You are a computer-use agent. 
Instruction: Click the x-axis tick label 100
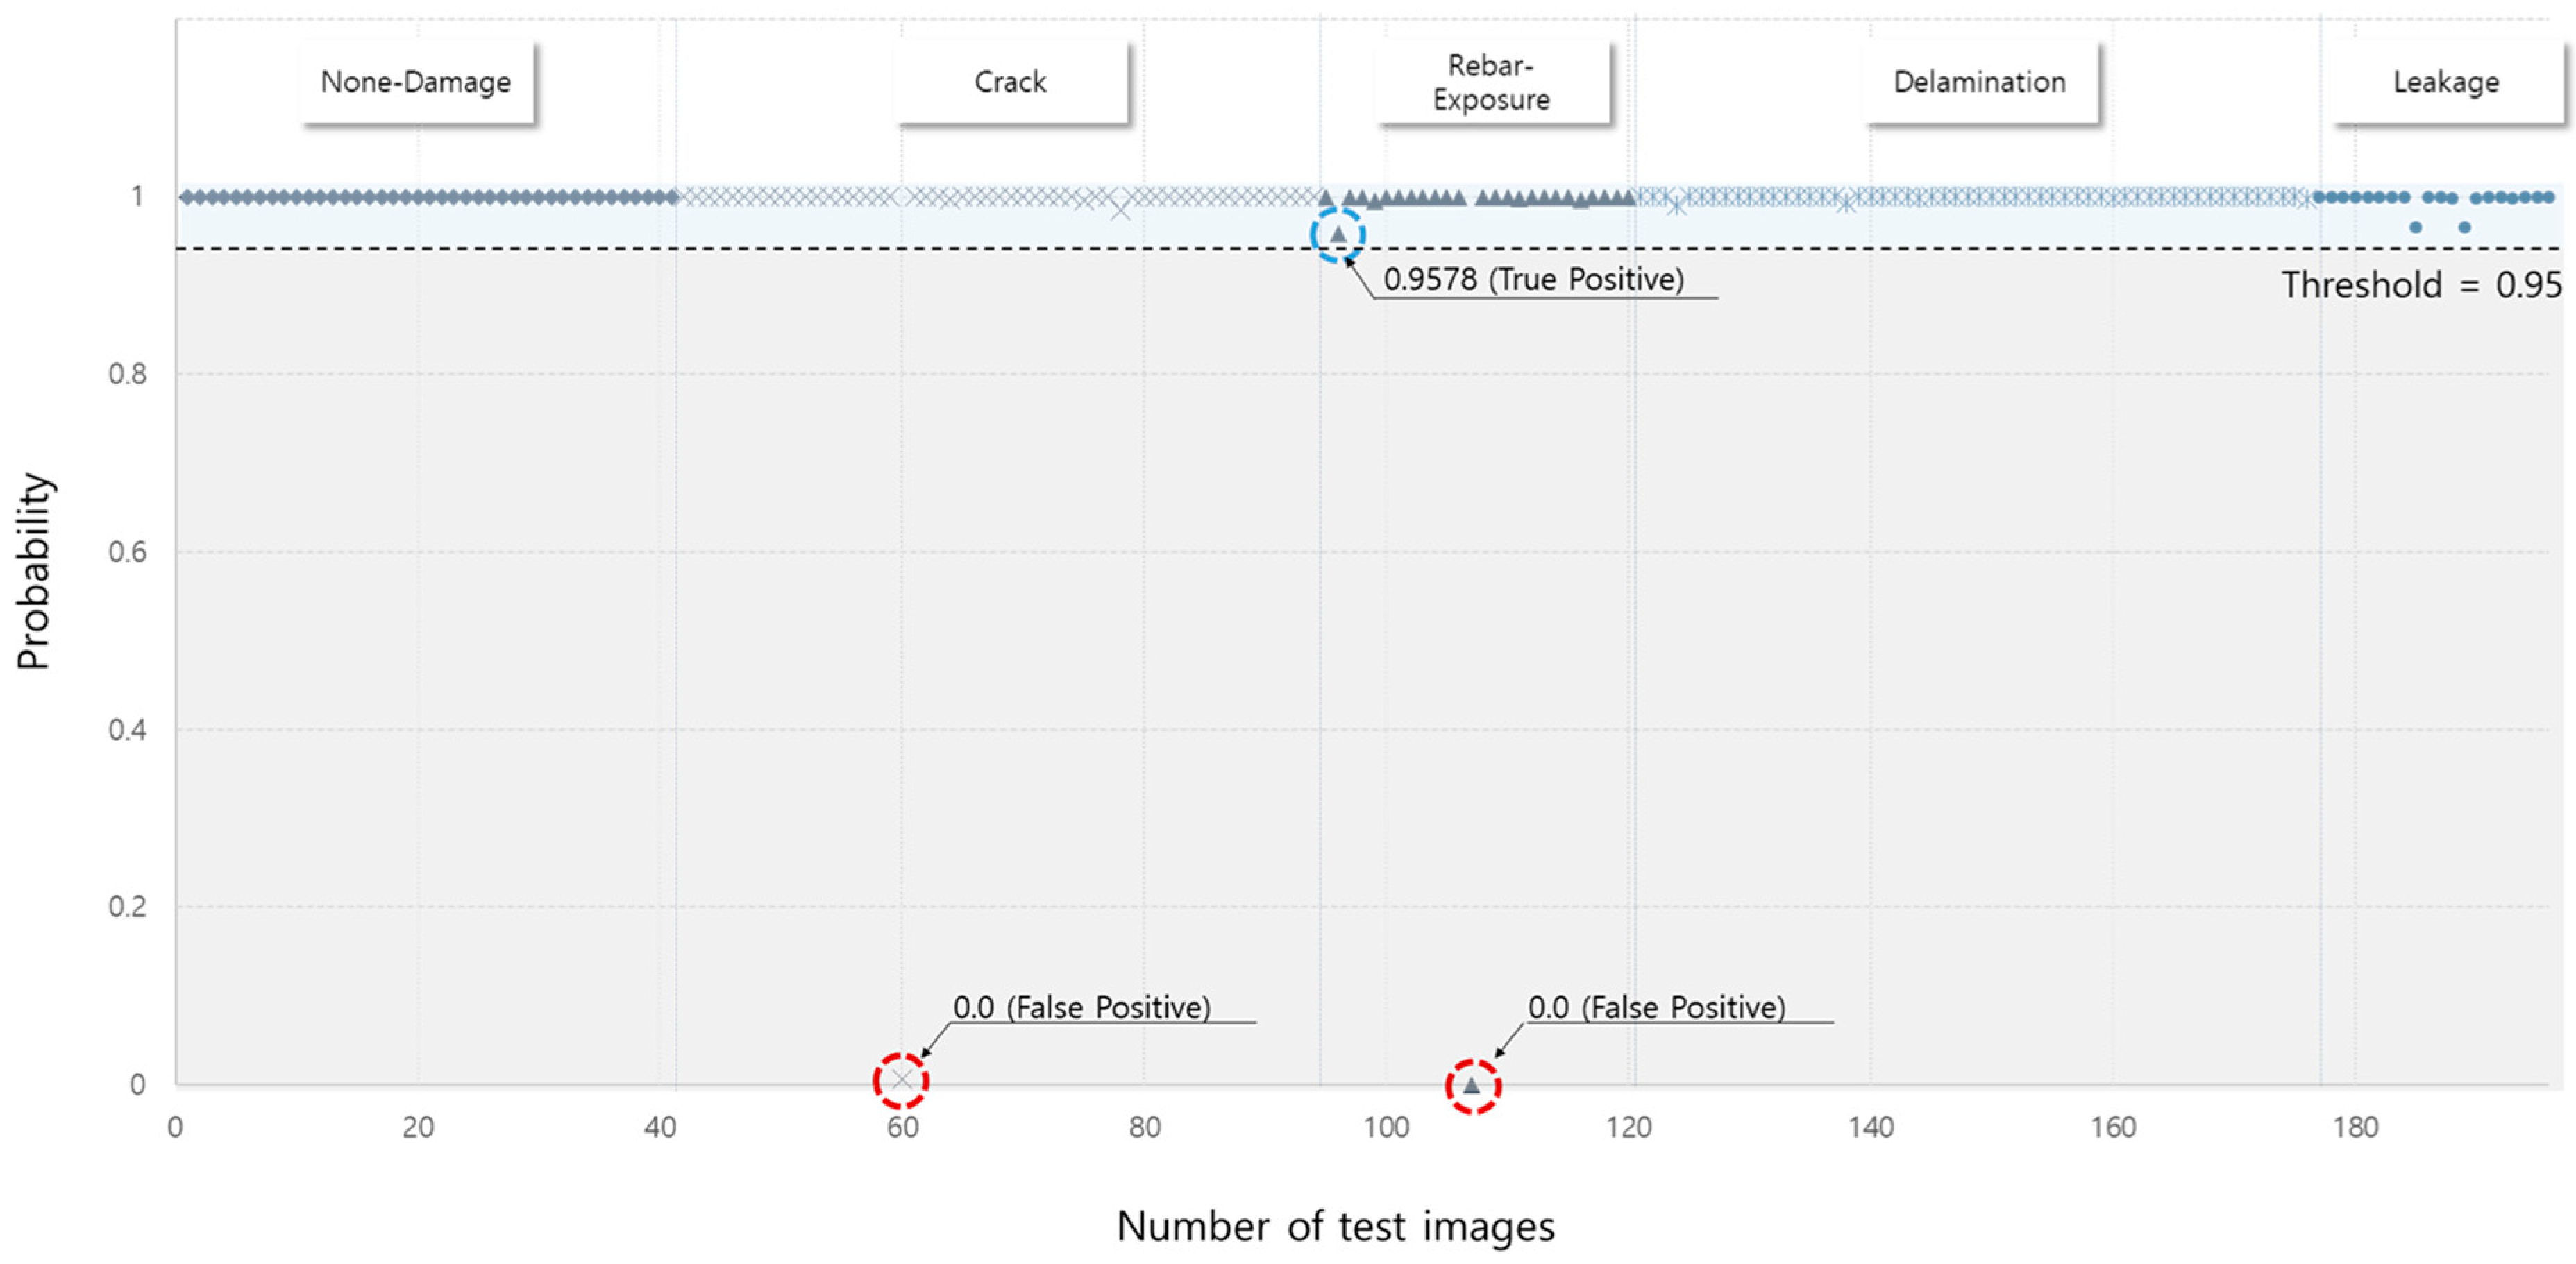(1386, 1128)
